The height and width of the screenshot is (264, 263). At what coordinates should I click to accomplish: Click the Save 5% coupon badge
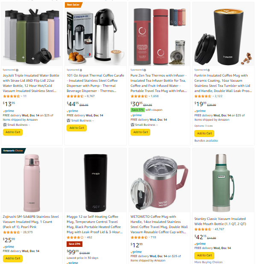point(137,110)
